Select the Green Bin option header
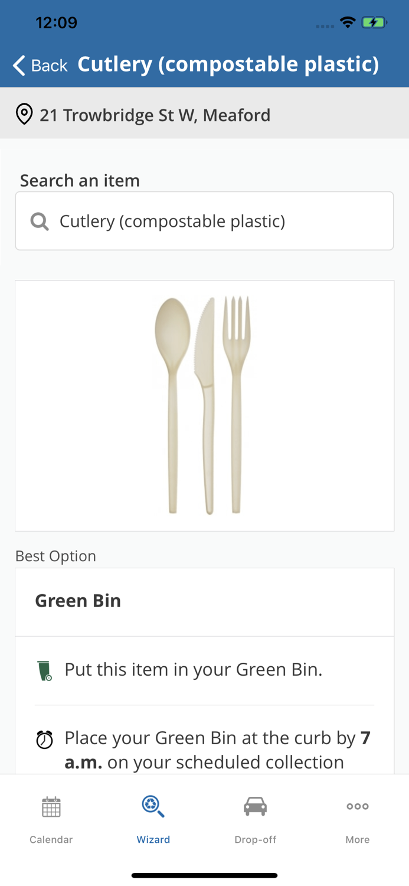The image size is (409, 886). coord(78,601)
